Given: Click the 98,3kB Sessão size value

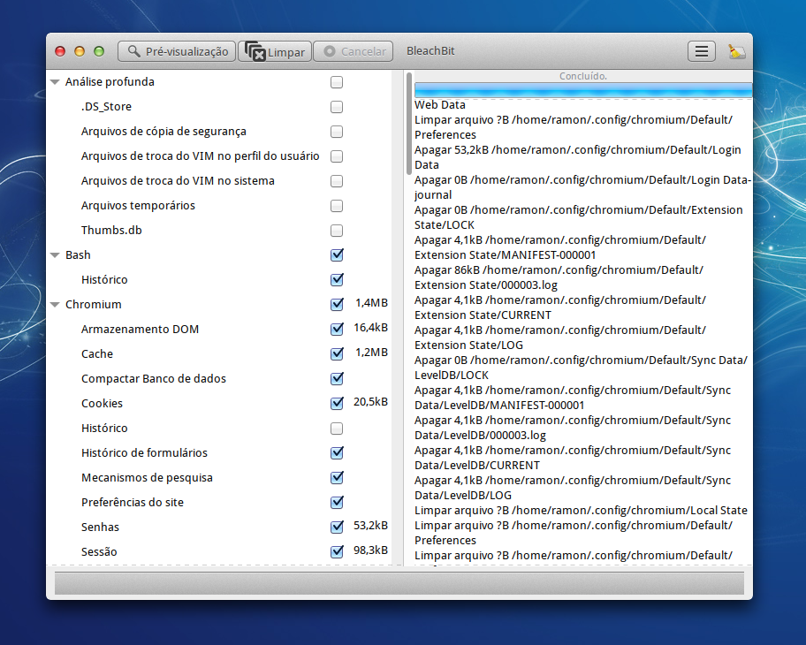Looking at the screenshot, I should pos(370,550).
